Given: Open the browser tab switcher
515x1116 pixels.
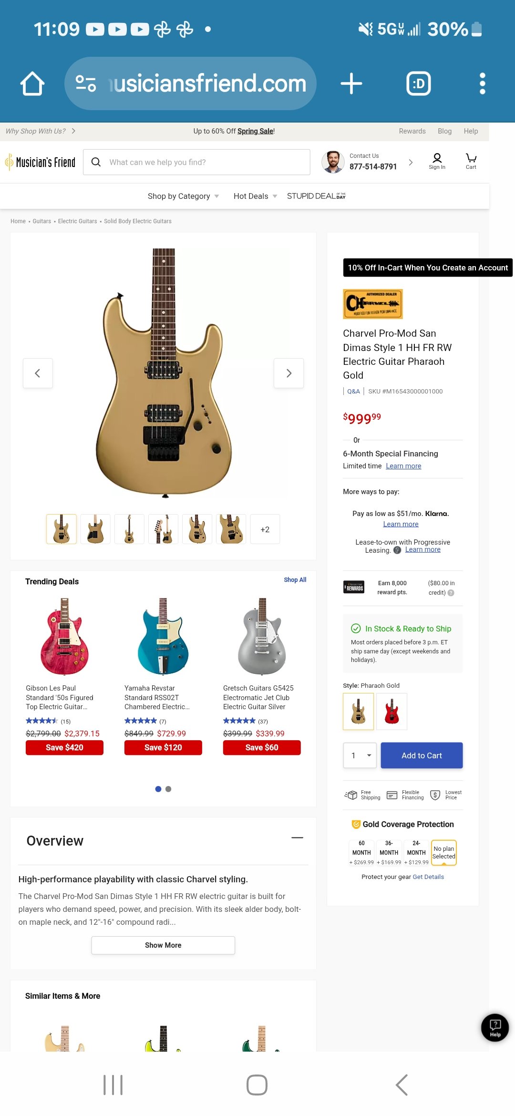Looking at the screenshot, I should (x=418, y=84).
